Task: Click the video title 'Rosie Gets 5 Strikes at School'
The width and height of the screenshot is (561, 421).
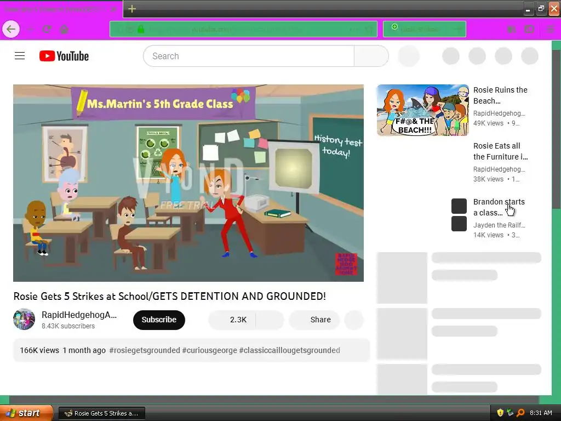Action: (170, 296)
